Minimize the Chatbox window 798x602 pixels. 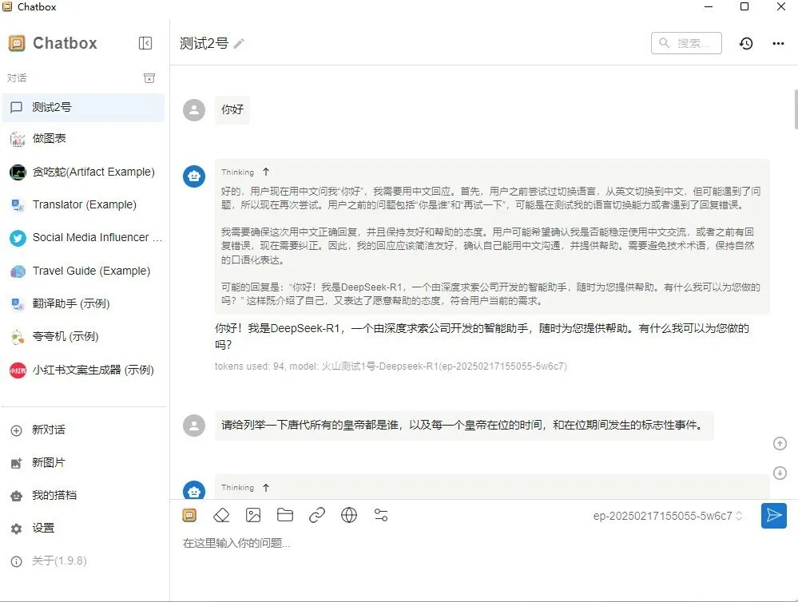pos(709,6)
